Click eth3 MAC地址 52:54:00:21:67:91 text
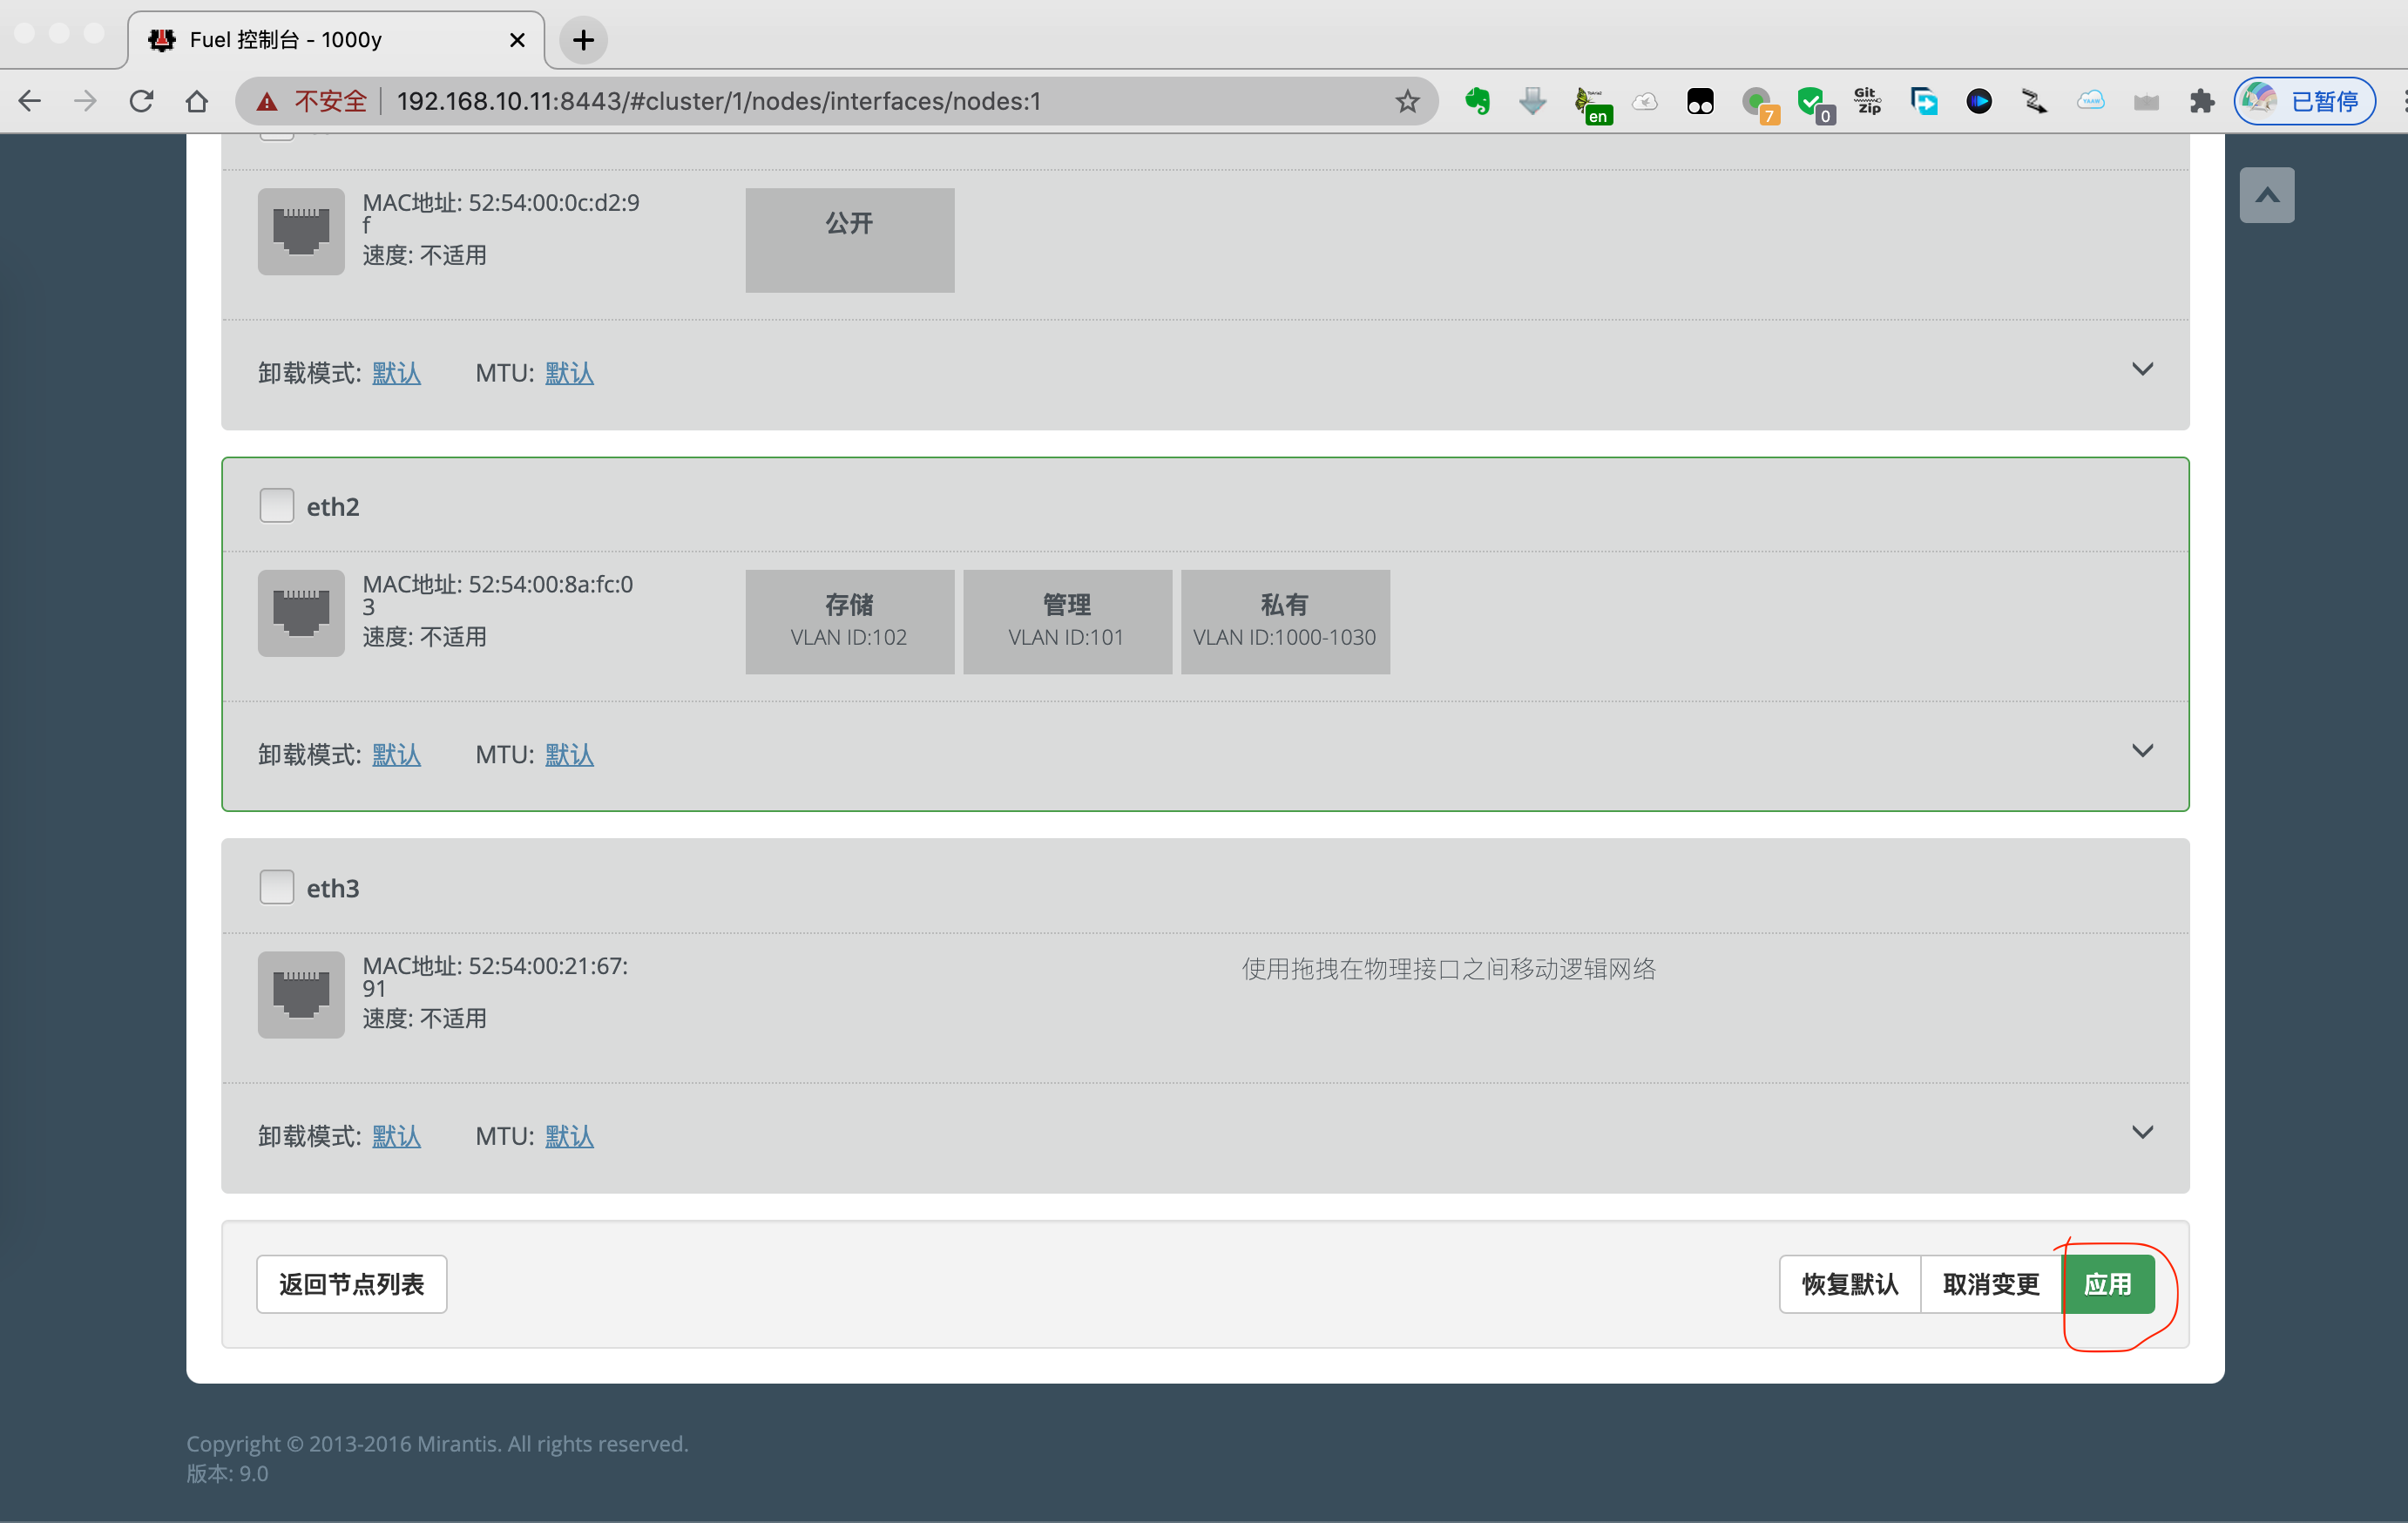 point(496,977)
